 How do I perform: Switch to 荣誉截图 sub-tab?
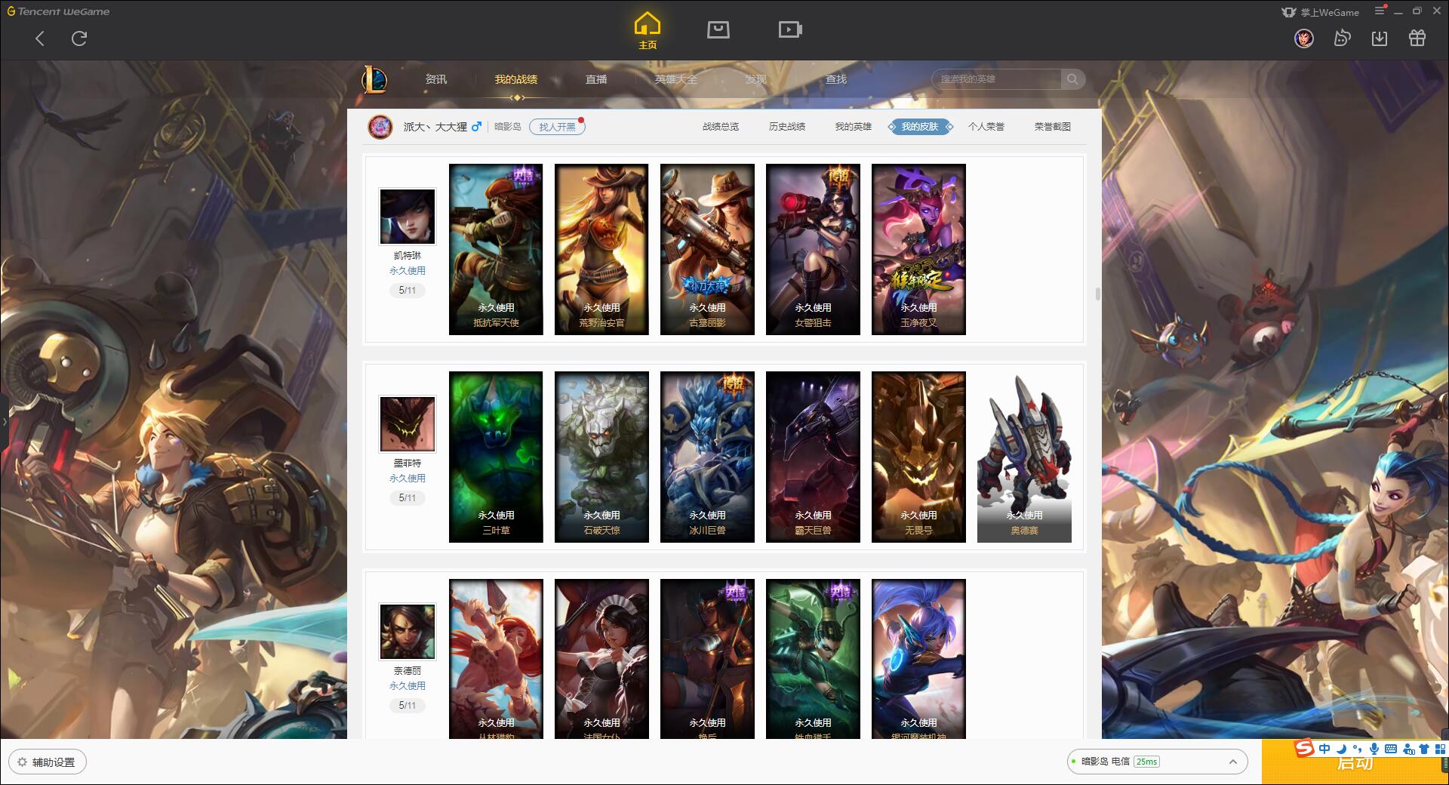(1053, 127)
